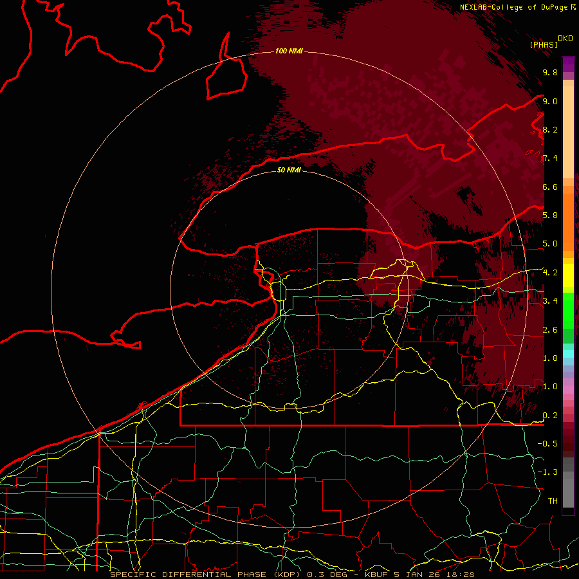Select the bright yellow band of the color scale
The image size is (579, 579).
(x=568, y=275)
